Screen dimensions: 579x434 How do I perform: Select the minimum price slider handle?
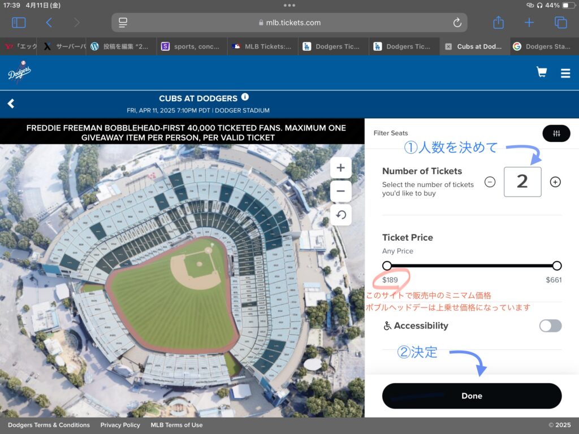[387, 266]
